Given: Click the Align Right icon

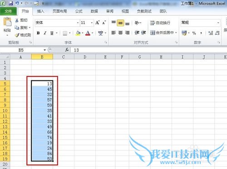Looking at the screenshot, I should pos(127,33).
